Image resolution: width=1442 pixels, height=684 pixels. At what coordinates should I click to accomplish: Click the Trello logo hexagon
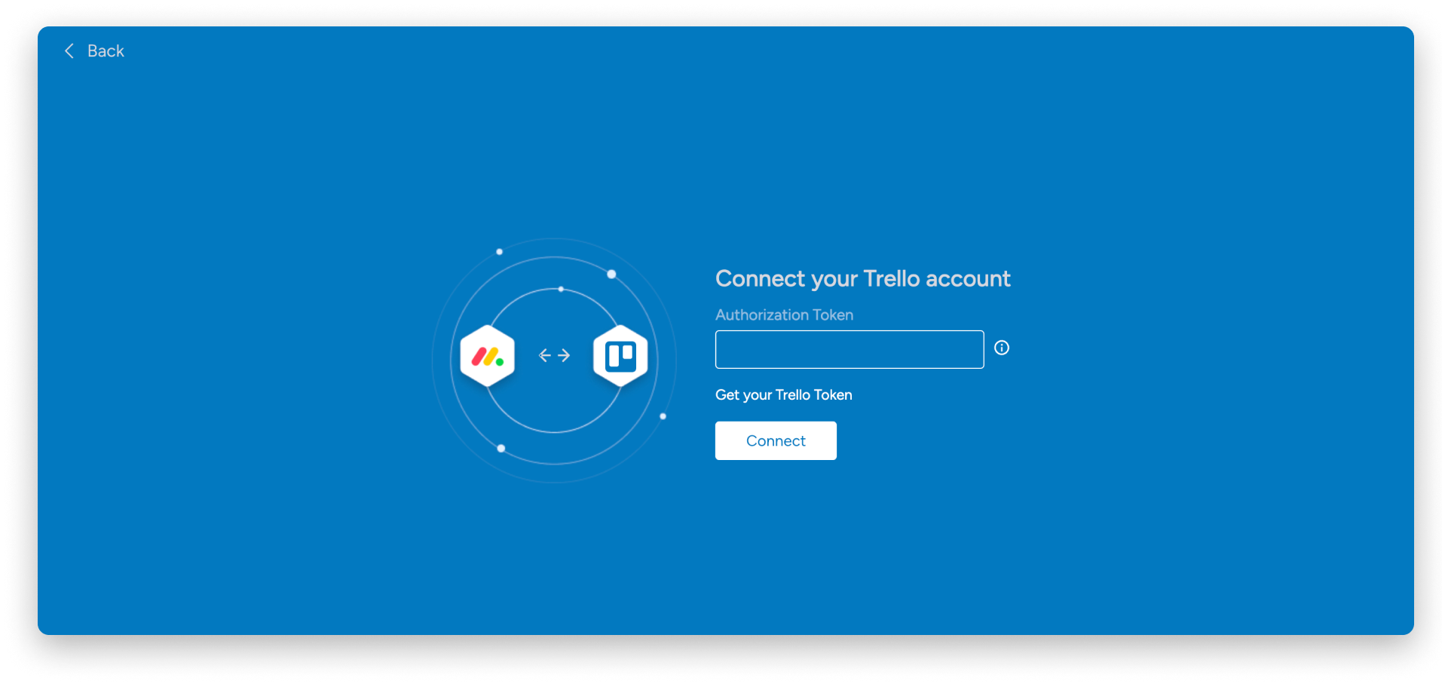pos(620,356)
